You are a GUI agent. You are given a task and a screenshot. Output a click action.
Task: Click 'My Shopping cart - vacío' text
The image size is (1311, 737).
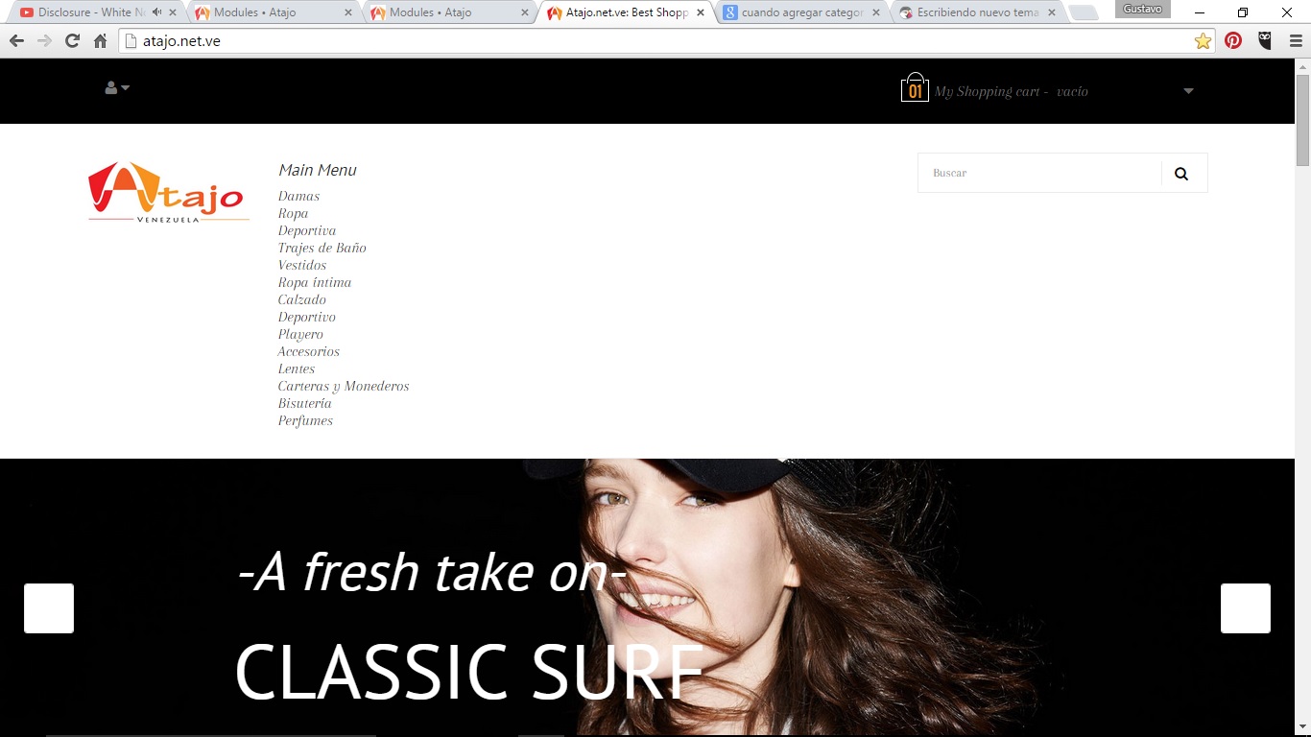tap(1012, 92)
